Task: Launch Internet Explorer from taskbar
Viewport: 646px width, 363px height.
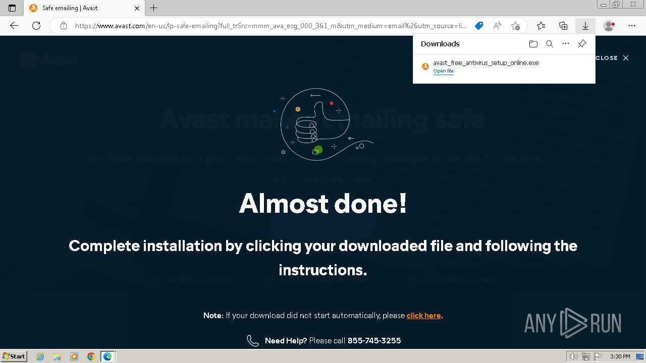Action: 40,356
